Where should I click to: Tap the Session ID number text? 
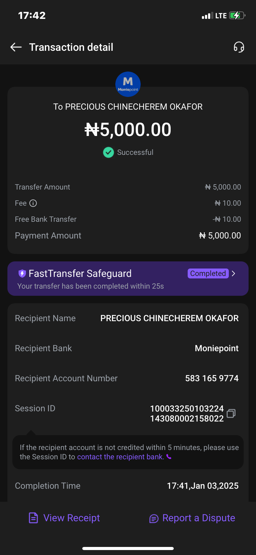(187, 413)
